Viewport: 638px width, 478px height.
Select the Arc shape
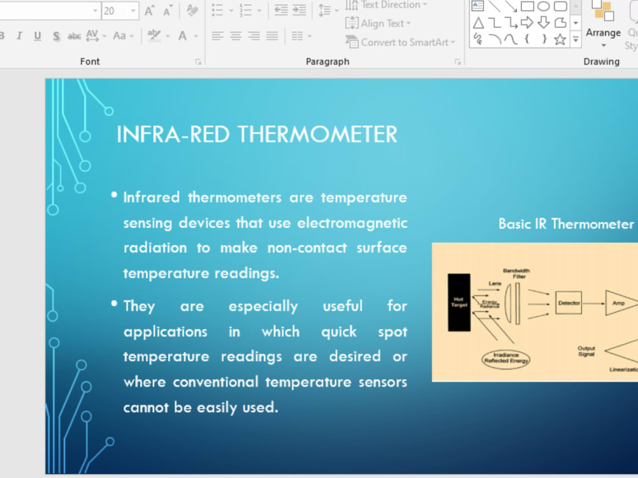pos(494,39)
